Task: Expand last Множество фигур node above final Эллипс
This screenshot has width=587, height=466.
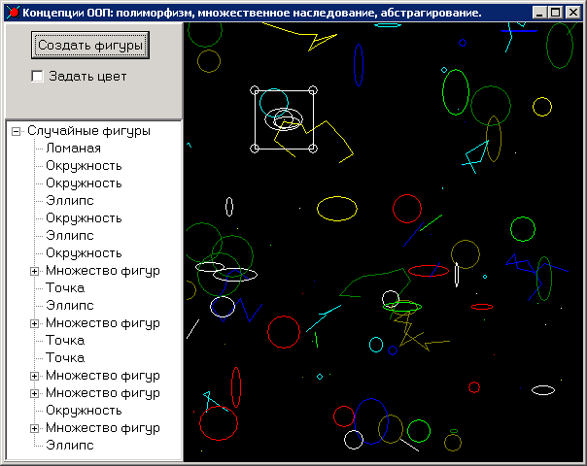Action: tap(34, 428)
